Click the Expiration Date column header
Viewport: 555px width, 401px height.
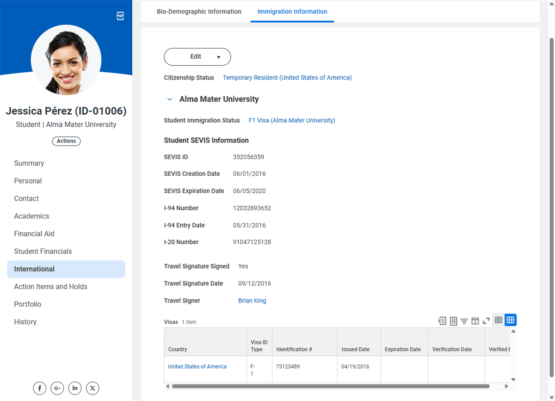(404, 342)
